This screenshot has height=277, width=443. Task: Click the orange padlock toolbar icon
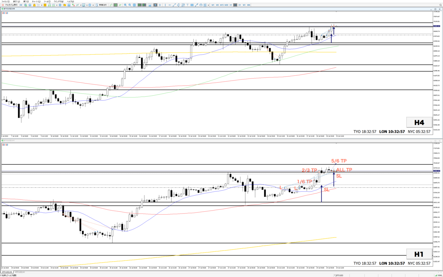[x=34, y=5]
